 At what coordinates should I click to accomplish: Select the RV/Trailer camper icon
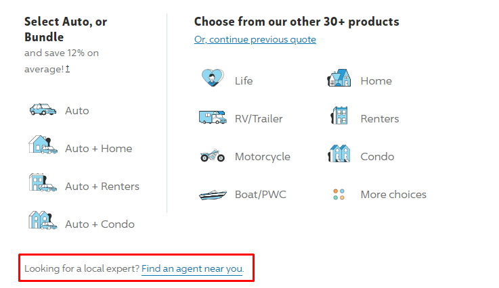pos(213,117)
